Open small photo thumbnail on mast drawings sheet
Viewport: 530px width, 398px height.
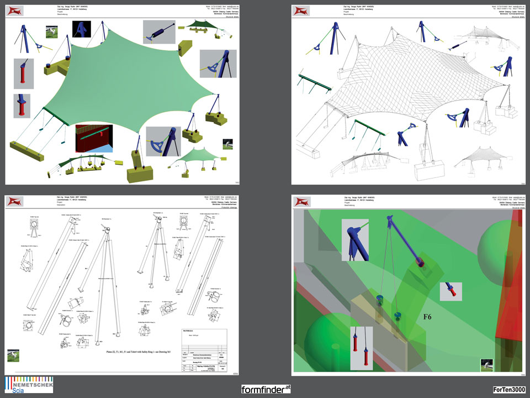click(x=13, y=354)
